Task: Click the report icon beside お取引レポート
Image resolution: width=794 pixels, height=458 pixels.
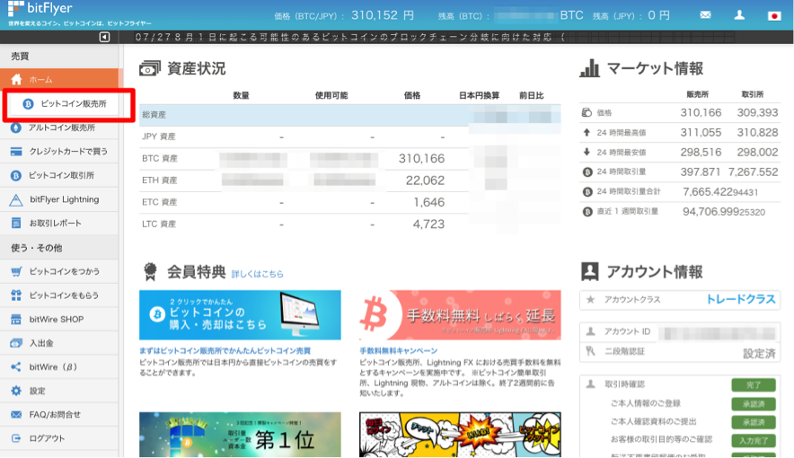Action: (16, 224)
